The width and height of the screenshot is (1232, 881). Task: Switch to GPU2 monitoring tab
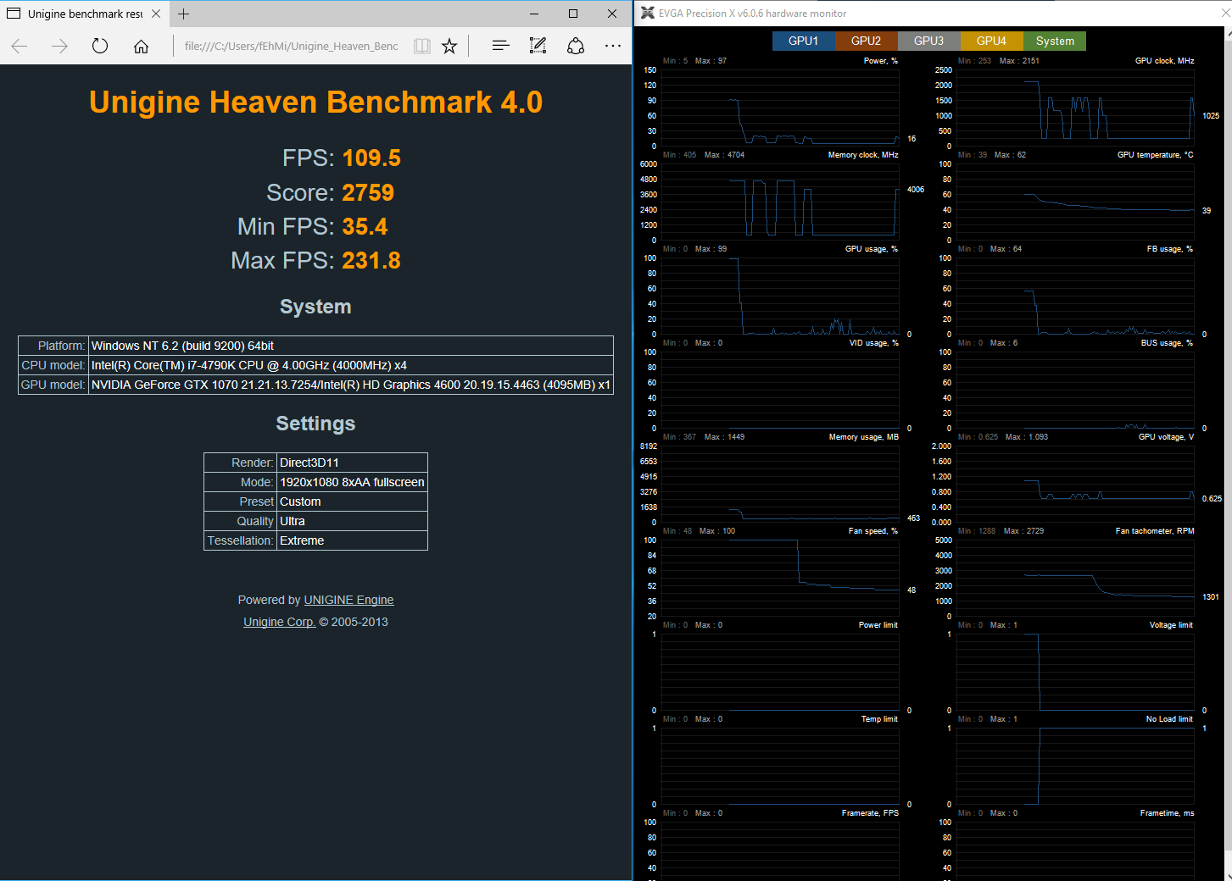click(867, 41)
